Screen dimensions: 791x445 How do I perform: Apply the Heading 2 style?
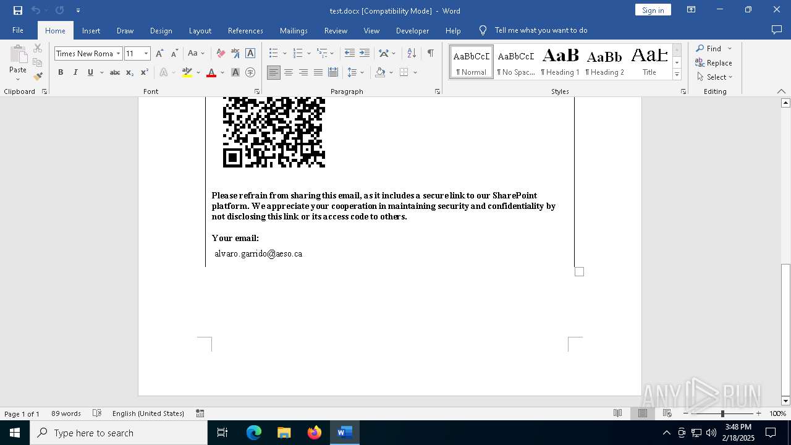click(x=605, y=62)
